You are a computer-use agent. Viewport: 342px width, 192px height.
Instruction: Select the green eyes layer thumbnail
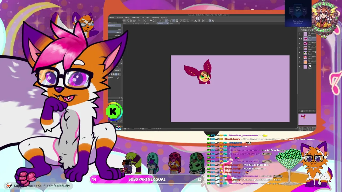(x=305, y=53)
